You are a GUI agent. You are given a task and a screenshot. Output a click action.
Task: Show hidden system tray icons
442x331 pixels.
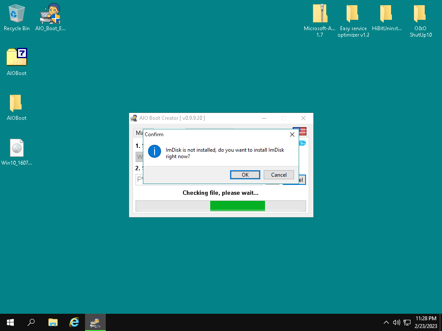point(386,322)
